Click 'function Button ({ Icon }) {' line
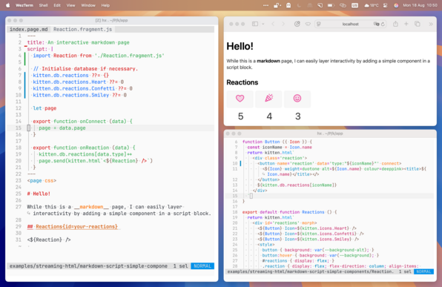Screen dimensions: 442x287 click(277, 142)
